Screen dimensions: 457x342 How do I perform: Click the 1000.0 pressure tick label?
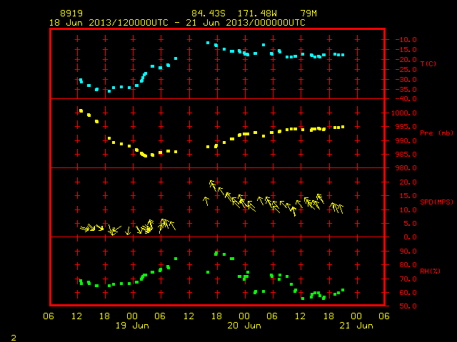(404, 113)
